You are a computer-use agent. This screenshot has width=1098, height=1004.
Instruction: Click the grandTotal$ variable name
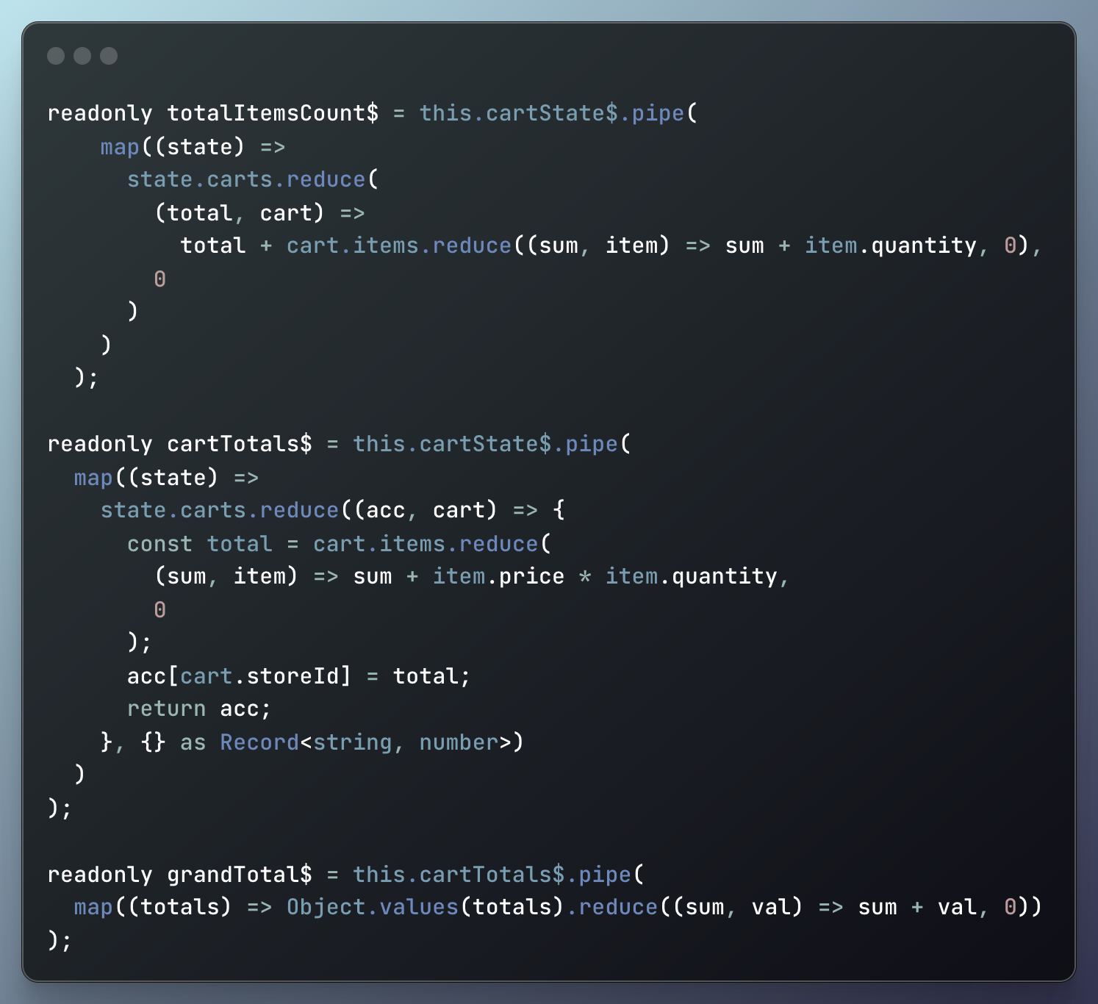239,875
